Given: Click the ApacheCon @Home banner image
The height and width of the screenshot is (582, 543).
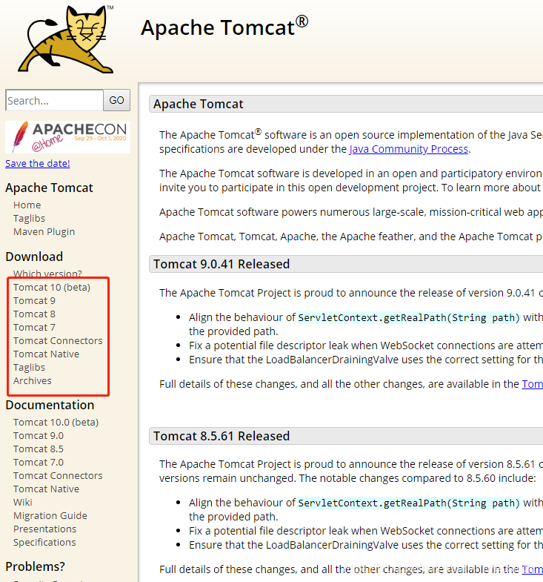Looking at the screenshot, I should click(x=68, y=137).
